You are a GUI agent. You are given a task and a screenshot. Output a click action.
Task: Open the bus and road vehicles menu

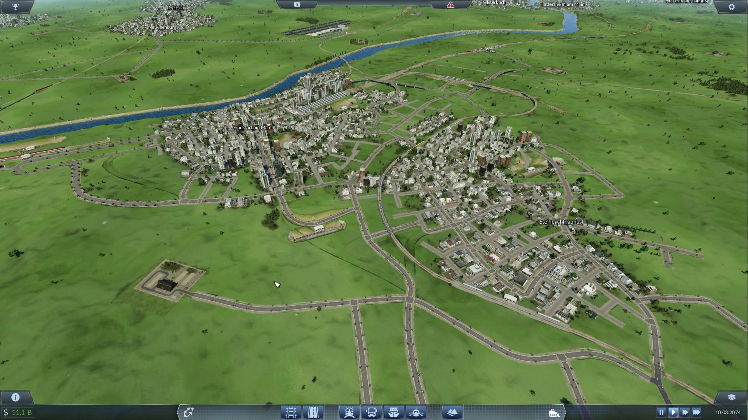pyautogui.click(x=371, y=412)
